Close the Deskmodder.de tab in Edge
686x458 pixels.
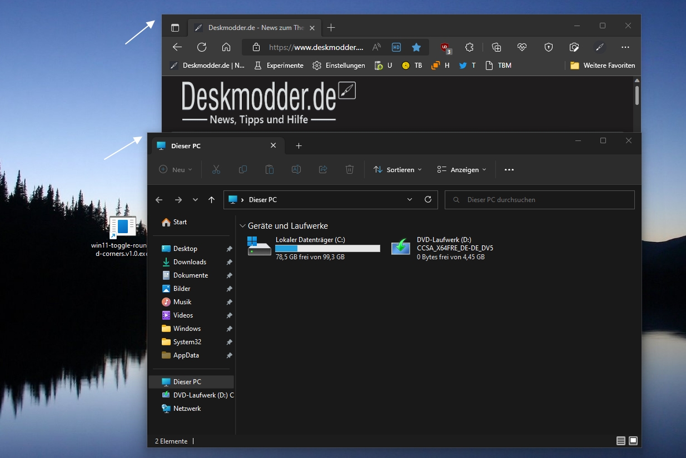[312, 27]
